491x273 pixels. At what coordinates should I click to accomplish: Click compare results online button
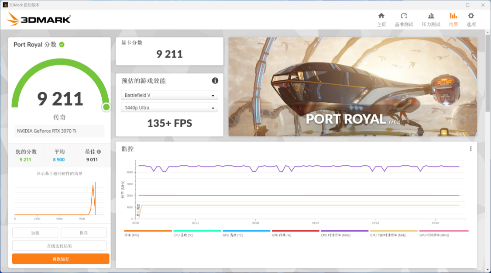tap(59, 246)
